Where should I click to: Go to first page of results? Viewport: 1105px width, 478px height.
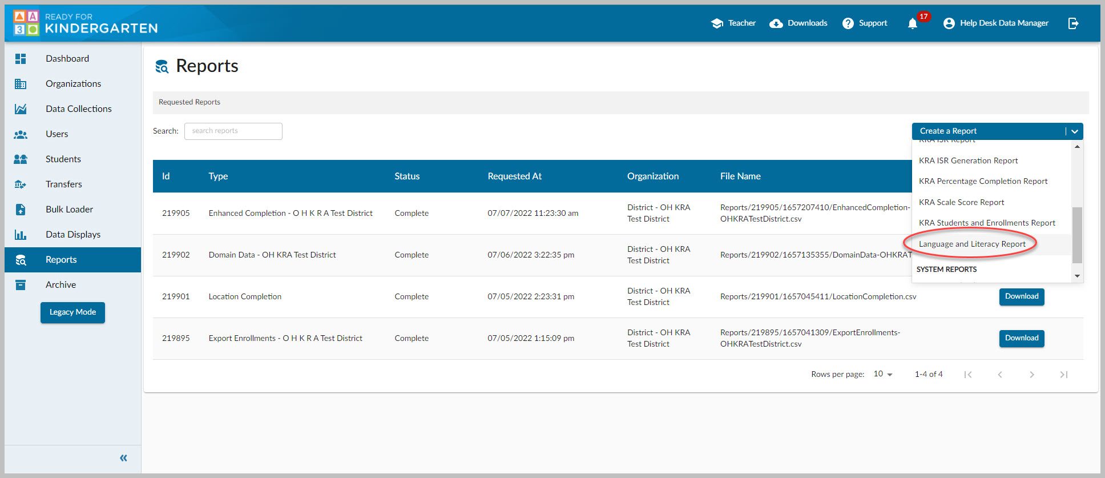[x=968, y=375]
